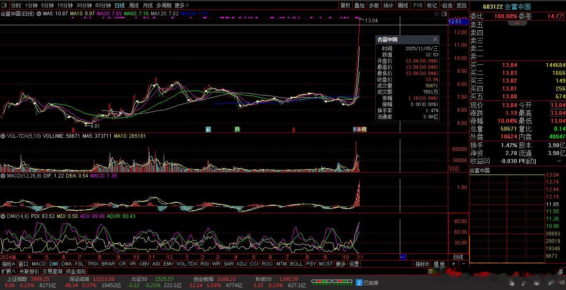Open the 多周期 multi-period menu
Image resolution: width=566 pixels, height=290 pixels.
pos(164,5)
